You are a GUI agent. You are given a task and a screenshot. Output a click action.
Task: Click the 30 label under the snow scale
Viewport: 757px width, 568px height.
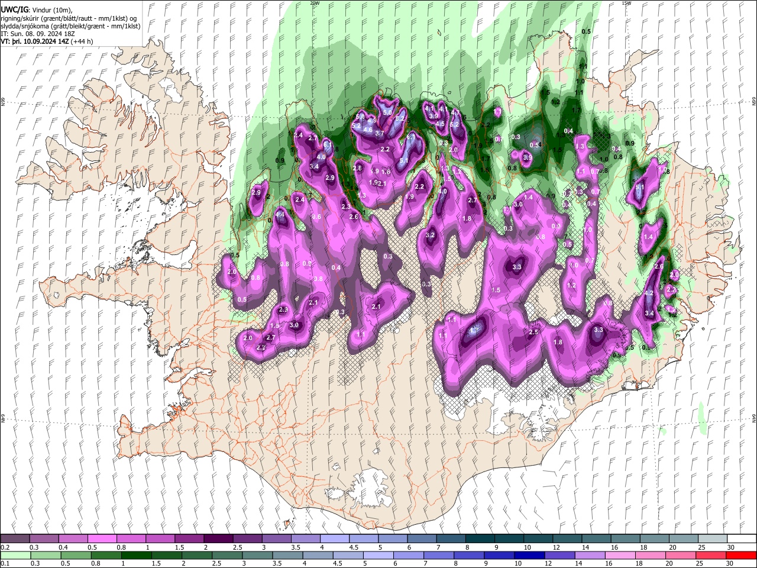coord(731,547)
